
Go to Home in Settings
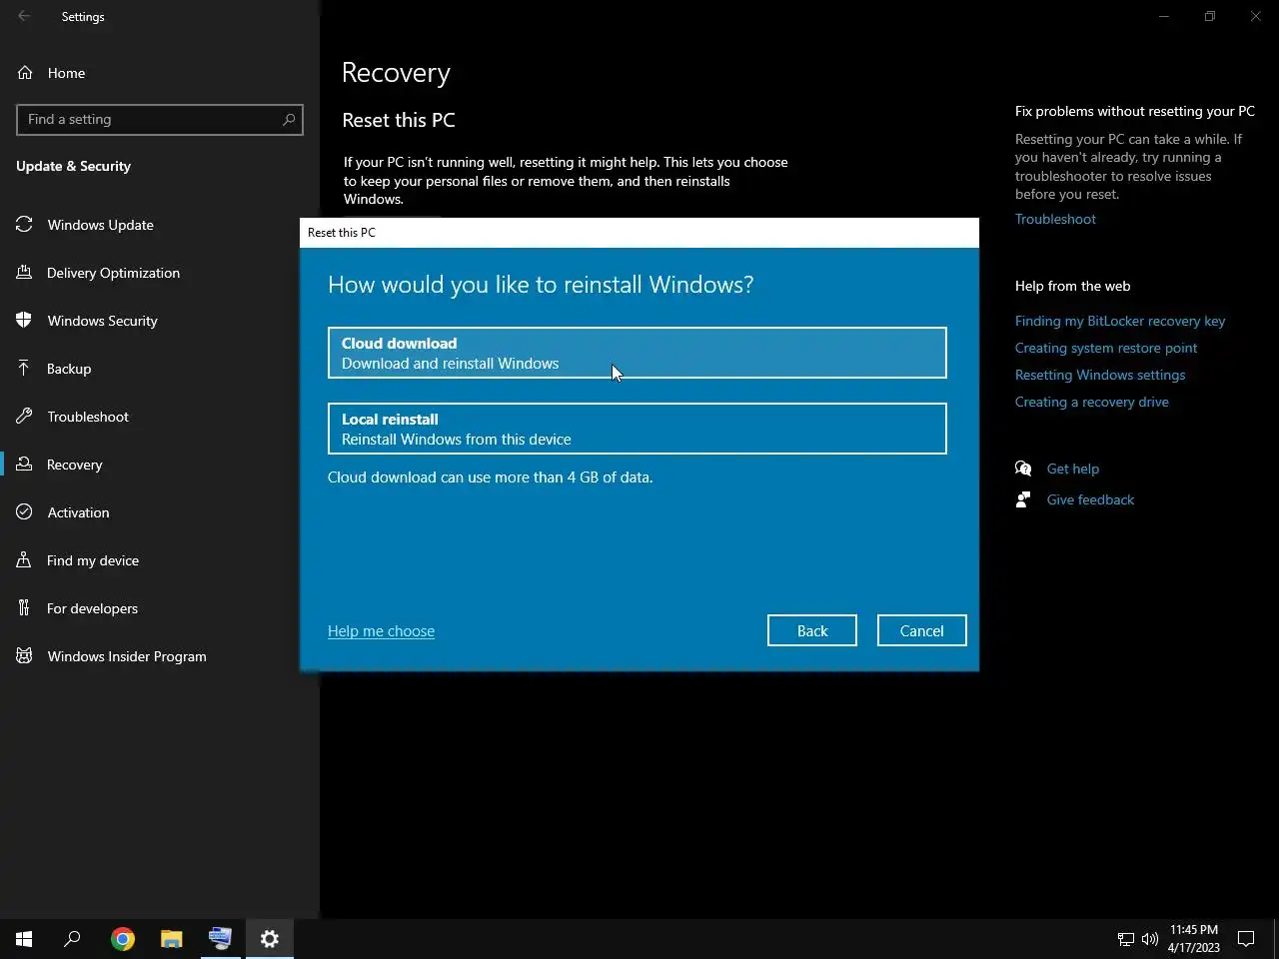tap(160, 73)
